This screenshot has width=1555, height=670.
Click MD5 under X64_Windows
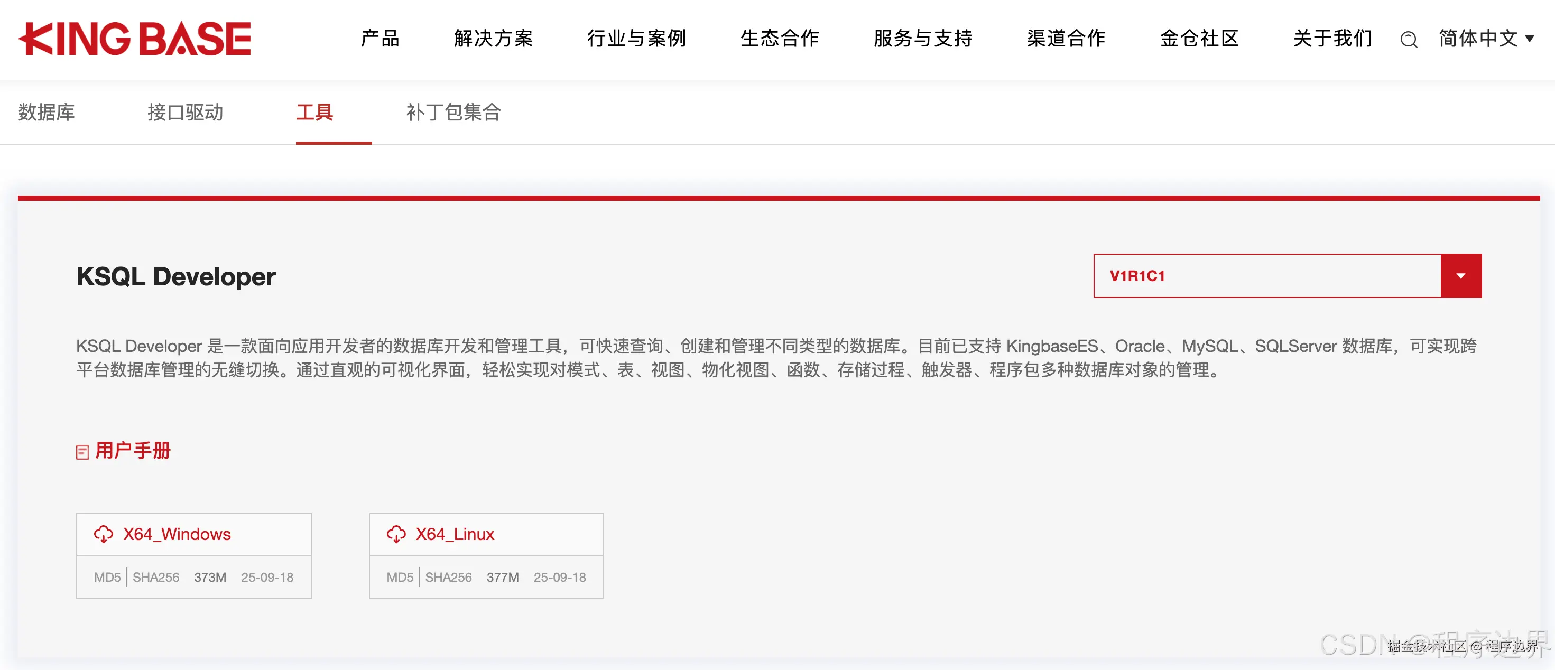coord(107,577)
